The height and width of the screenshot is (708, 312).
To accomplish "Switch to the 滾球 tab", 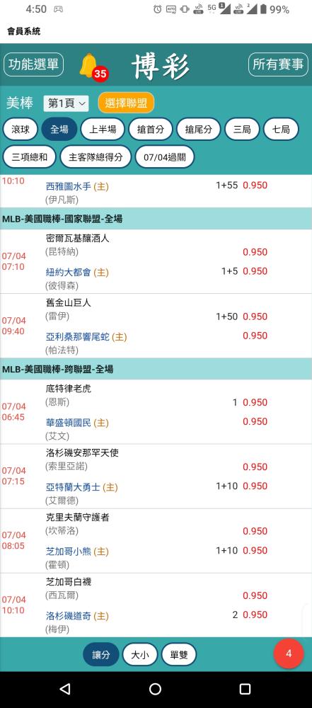I will pos(21,130).
